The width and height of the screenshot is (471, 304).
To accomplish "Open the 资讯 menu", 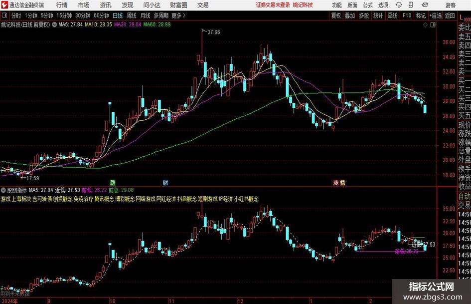I will point(106,5).
